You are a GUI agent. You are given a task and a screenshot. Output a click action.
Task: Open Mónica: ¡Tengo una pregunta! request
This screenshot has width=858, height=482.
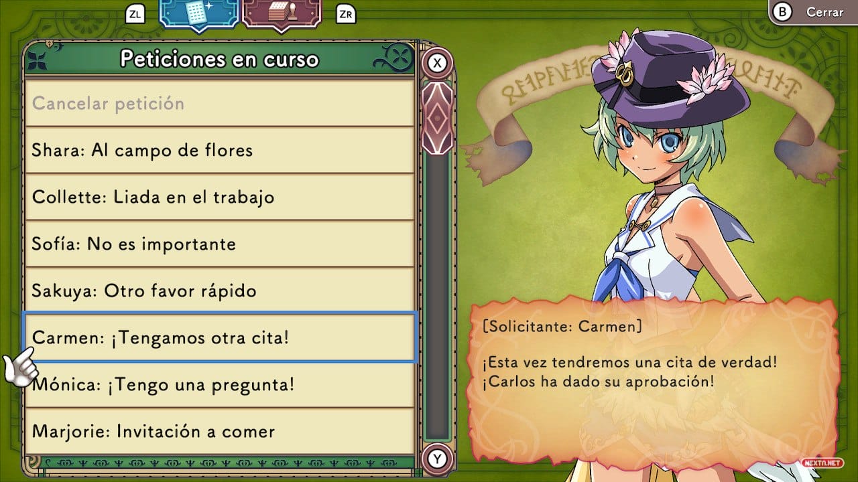(x=219, y=384)
